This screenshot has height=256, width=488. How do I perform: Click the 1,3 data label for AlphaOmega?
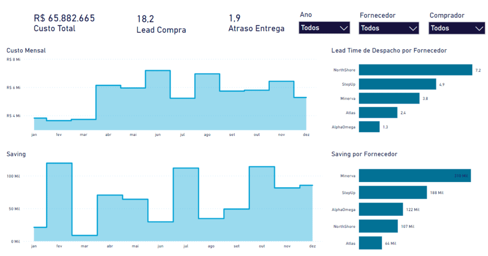pos(385,127)
